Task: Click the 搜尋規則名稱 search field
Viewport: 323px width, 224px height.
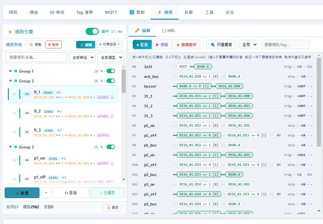Action: (x=36, y=57)
